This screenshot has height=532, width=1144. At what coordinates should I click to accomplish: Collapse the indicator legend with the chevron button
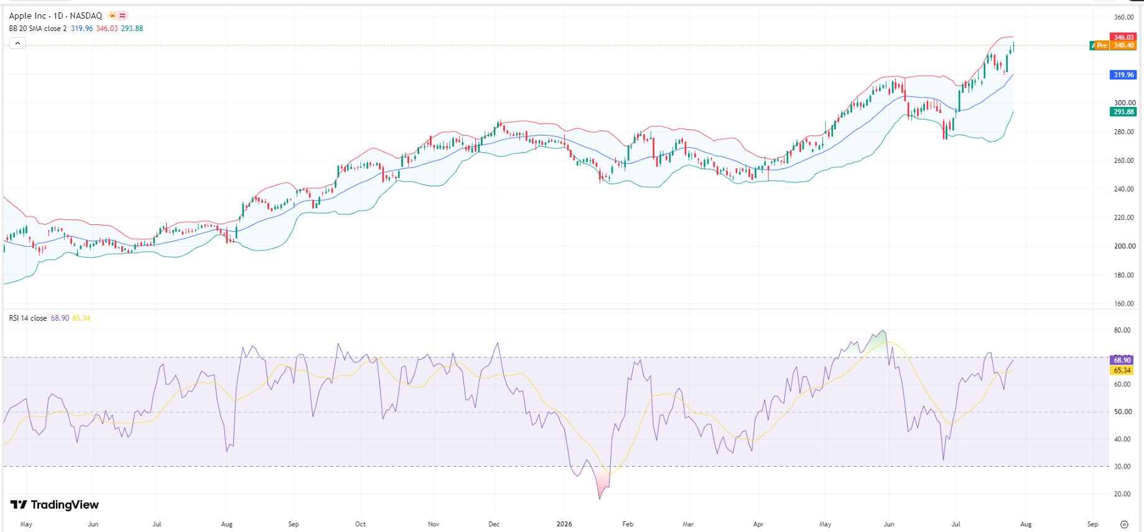(17, 43)
